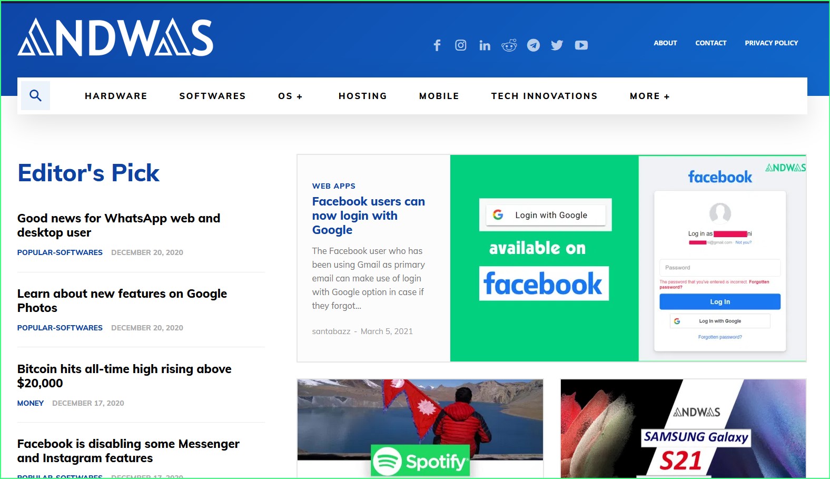Click the WEB APPS category label
The width and height of the screenshot is (830, 479).
coord(334,186)
